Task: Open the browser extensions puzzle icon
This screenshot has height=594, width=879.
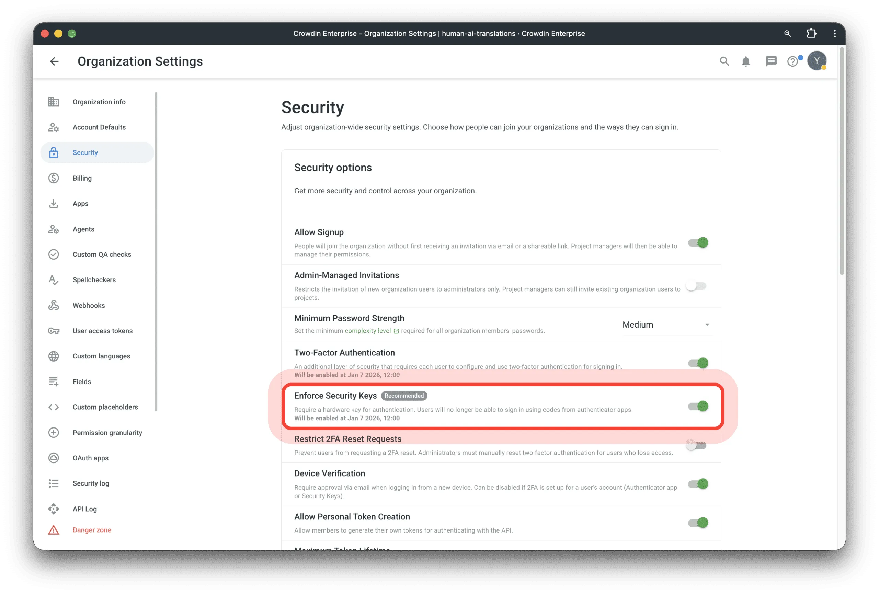Action: 811,33
